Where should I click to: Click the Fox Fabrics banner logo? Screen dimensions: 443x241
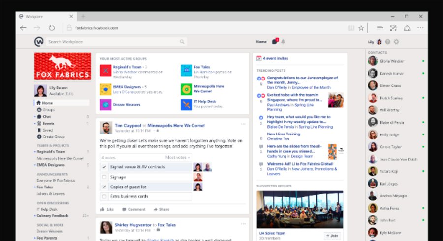click(63, 66)
